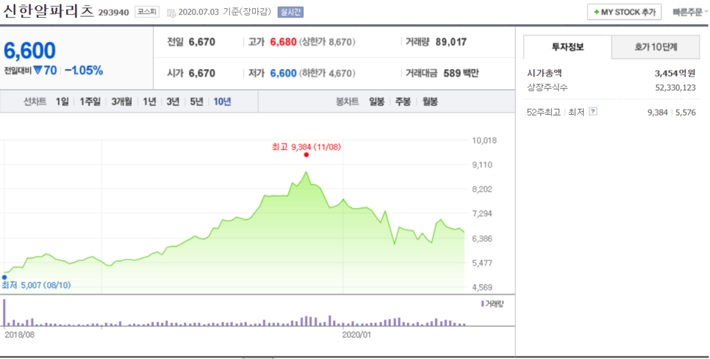Click the 52주최고 help question icon
The height and width of the screenshot is (359, 710).
tap(592, 112)
